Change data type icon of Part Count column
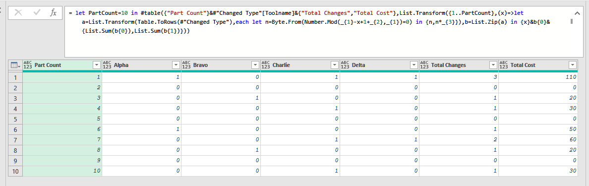Viewport: 589px width, 186px height. [x=28, y=65]
